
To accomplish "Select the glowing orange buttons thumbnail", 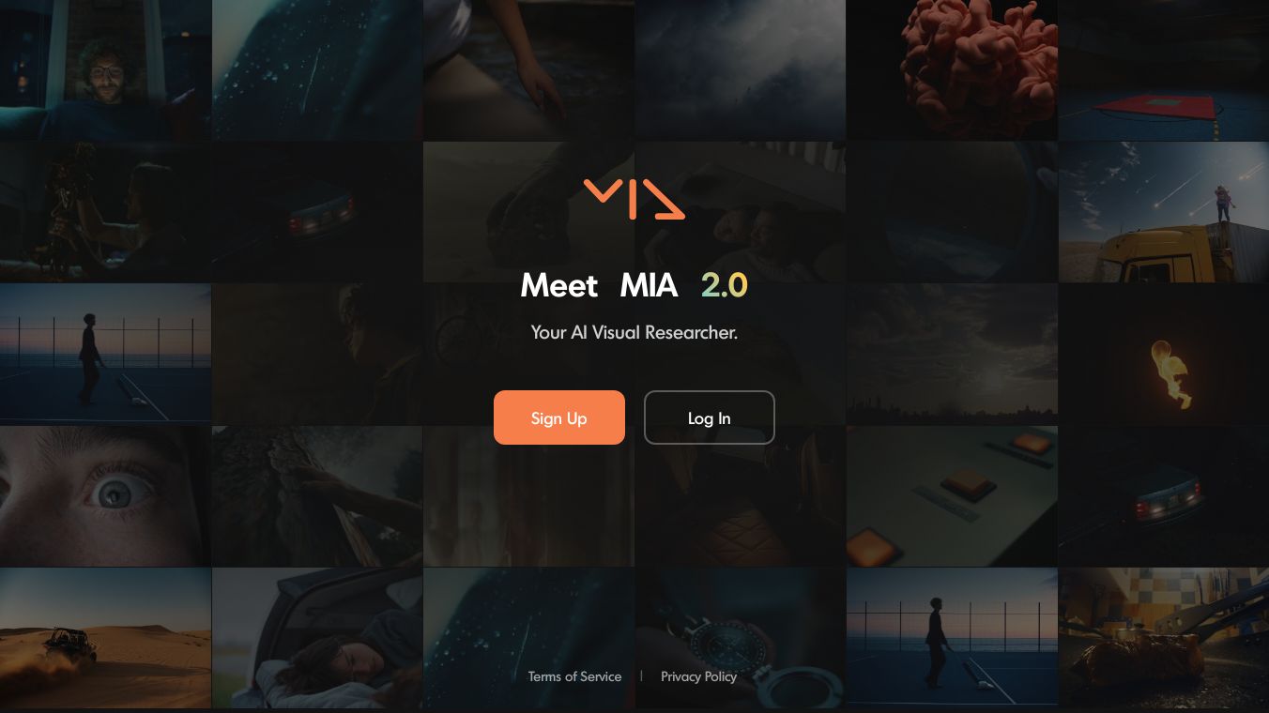I will (952, 495).
